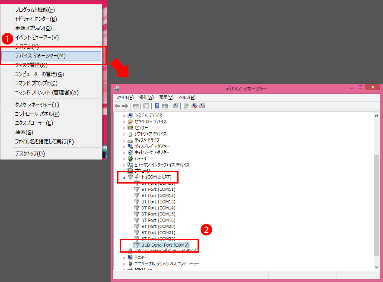Choose 検索(S) in context menu
383x282 pixels.
51,133
